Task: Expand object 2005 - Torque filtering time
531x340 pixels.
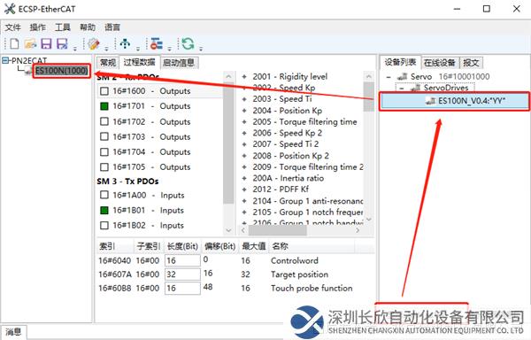Action: [244, 122]
